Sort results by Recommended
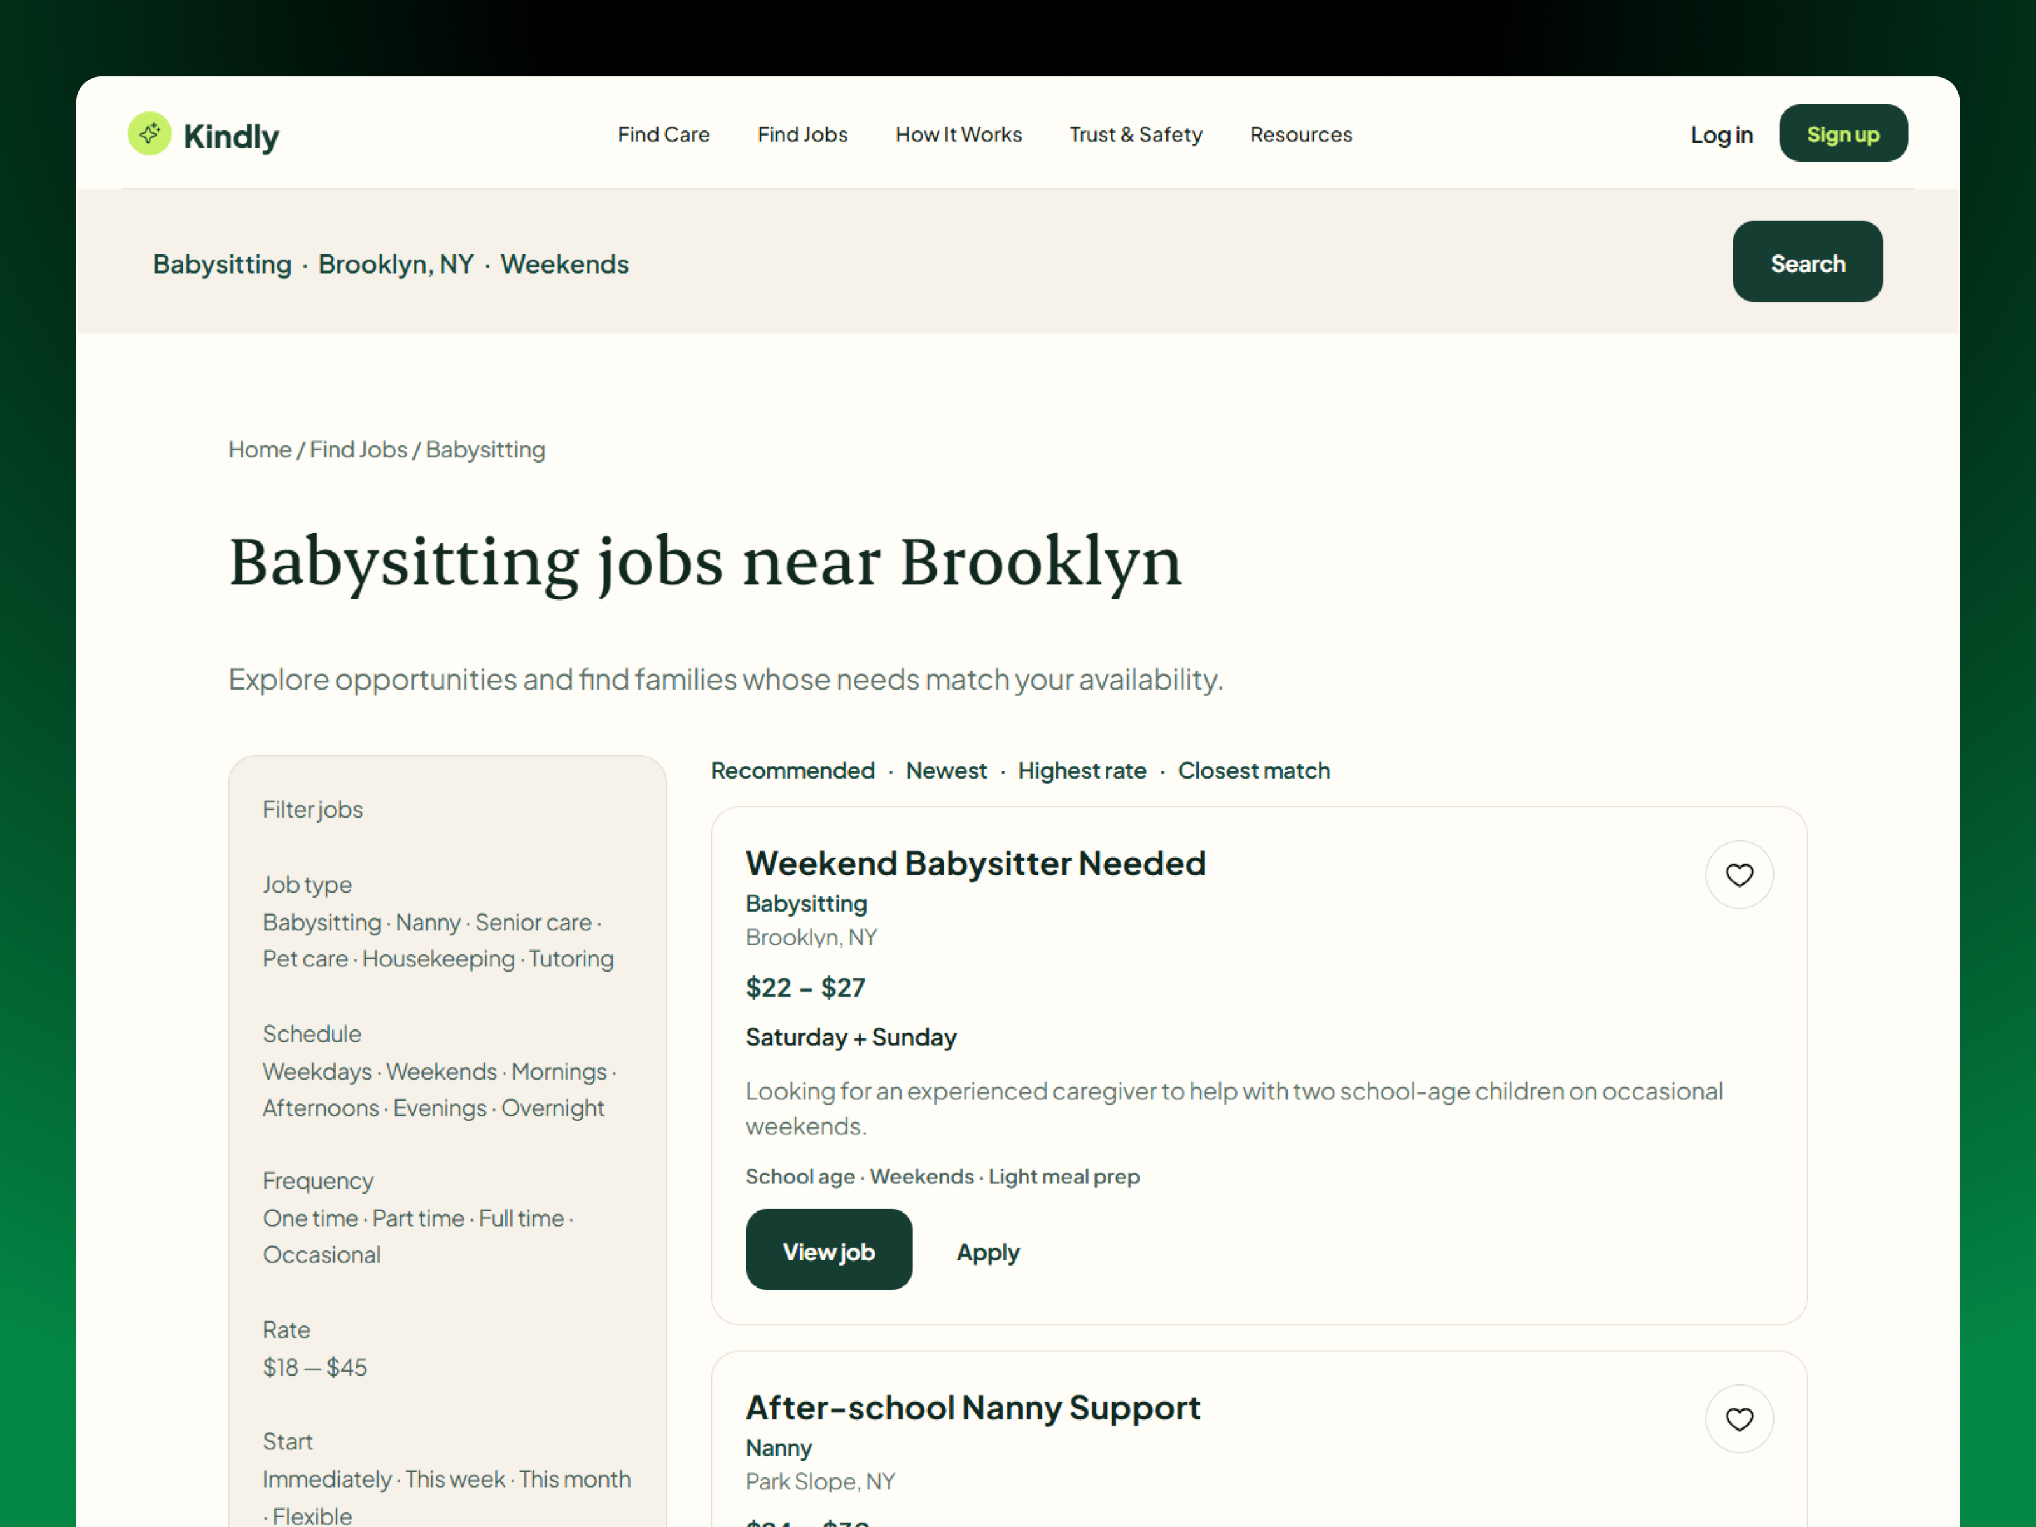The image size is (2036, 1527). pos(793,770)
